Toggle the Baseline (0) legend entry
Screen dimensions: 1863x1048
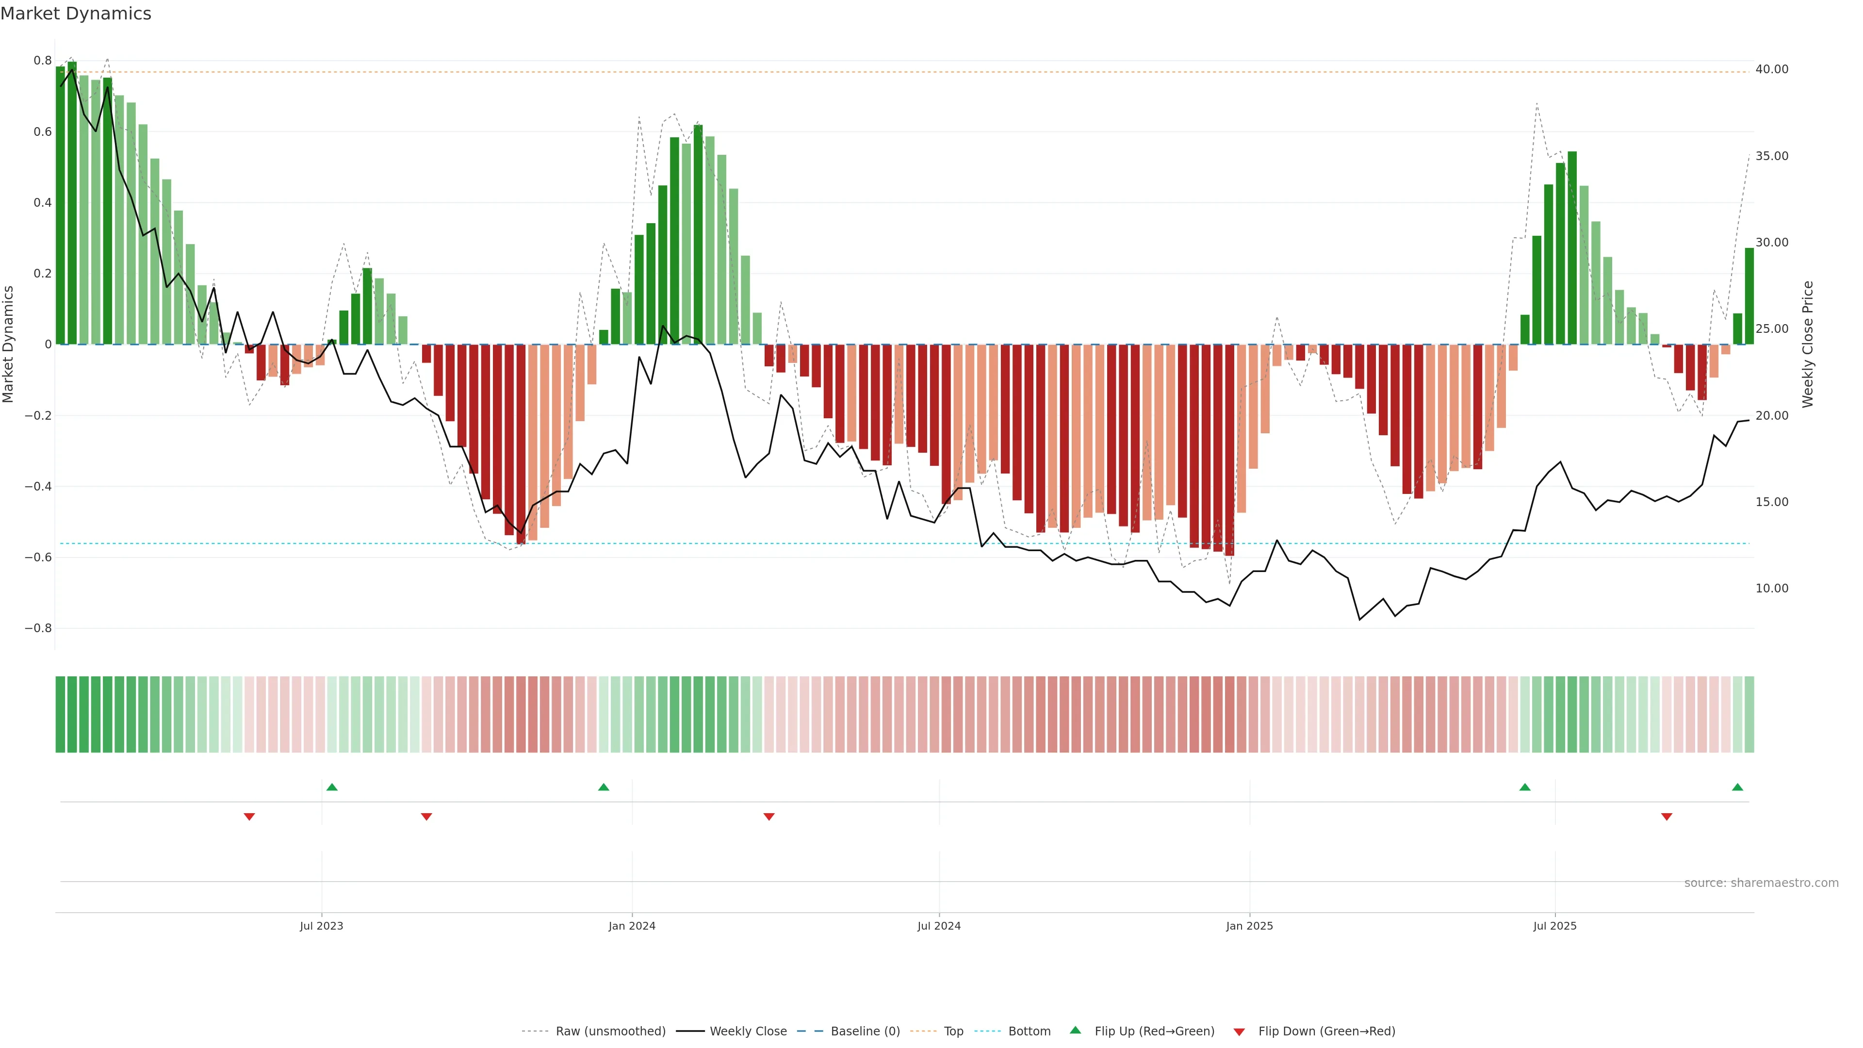[x=865, y=1031]
